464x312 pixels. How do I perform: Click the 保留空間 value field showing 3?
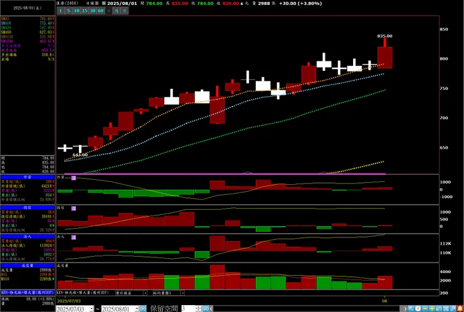(x=189, y=309)
